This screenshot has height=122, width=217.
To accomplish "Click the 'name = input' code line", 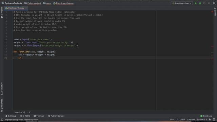I will click(33, 40).
